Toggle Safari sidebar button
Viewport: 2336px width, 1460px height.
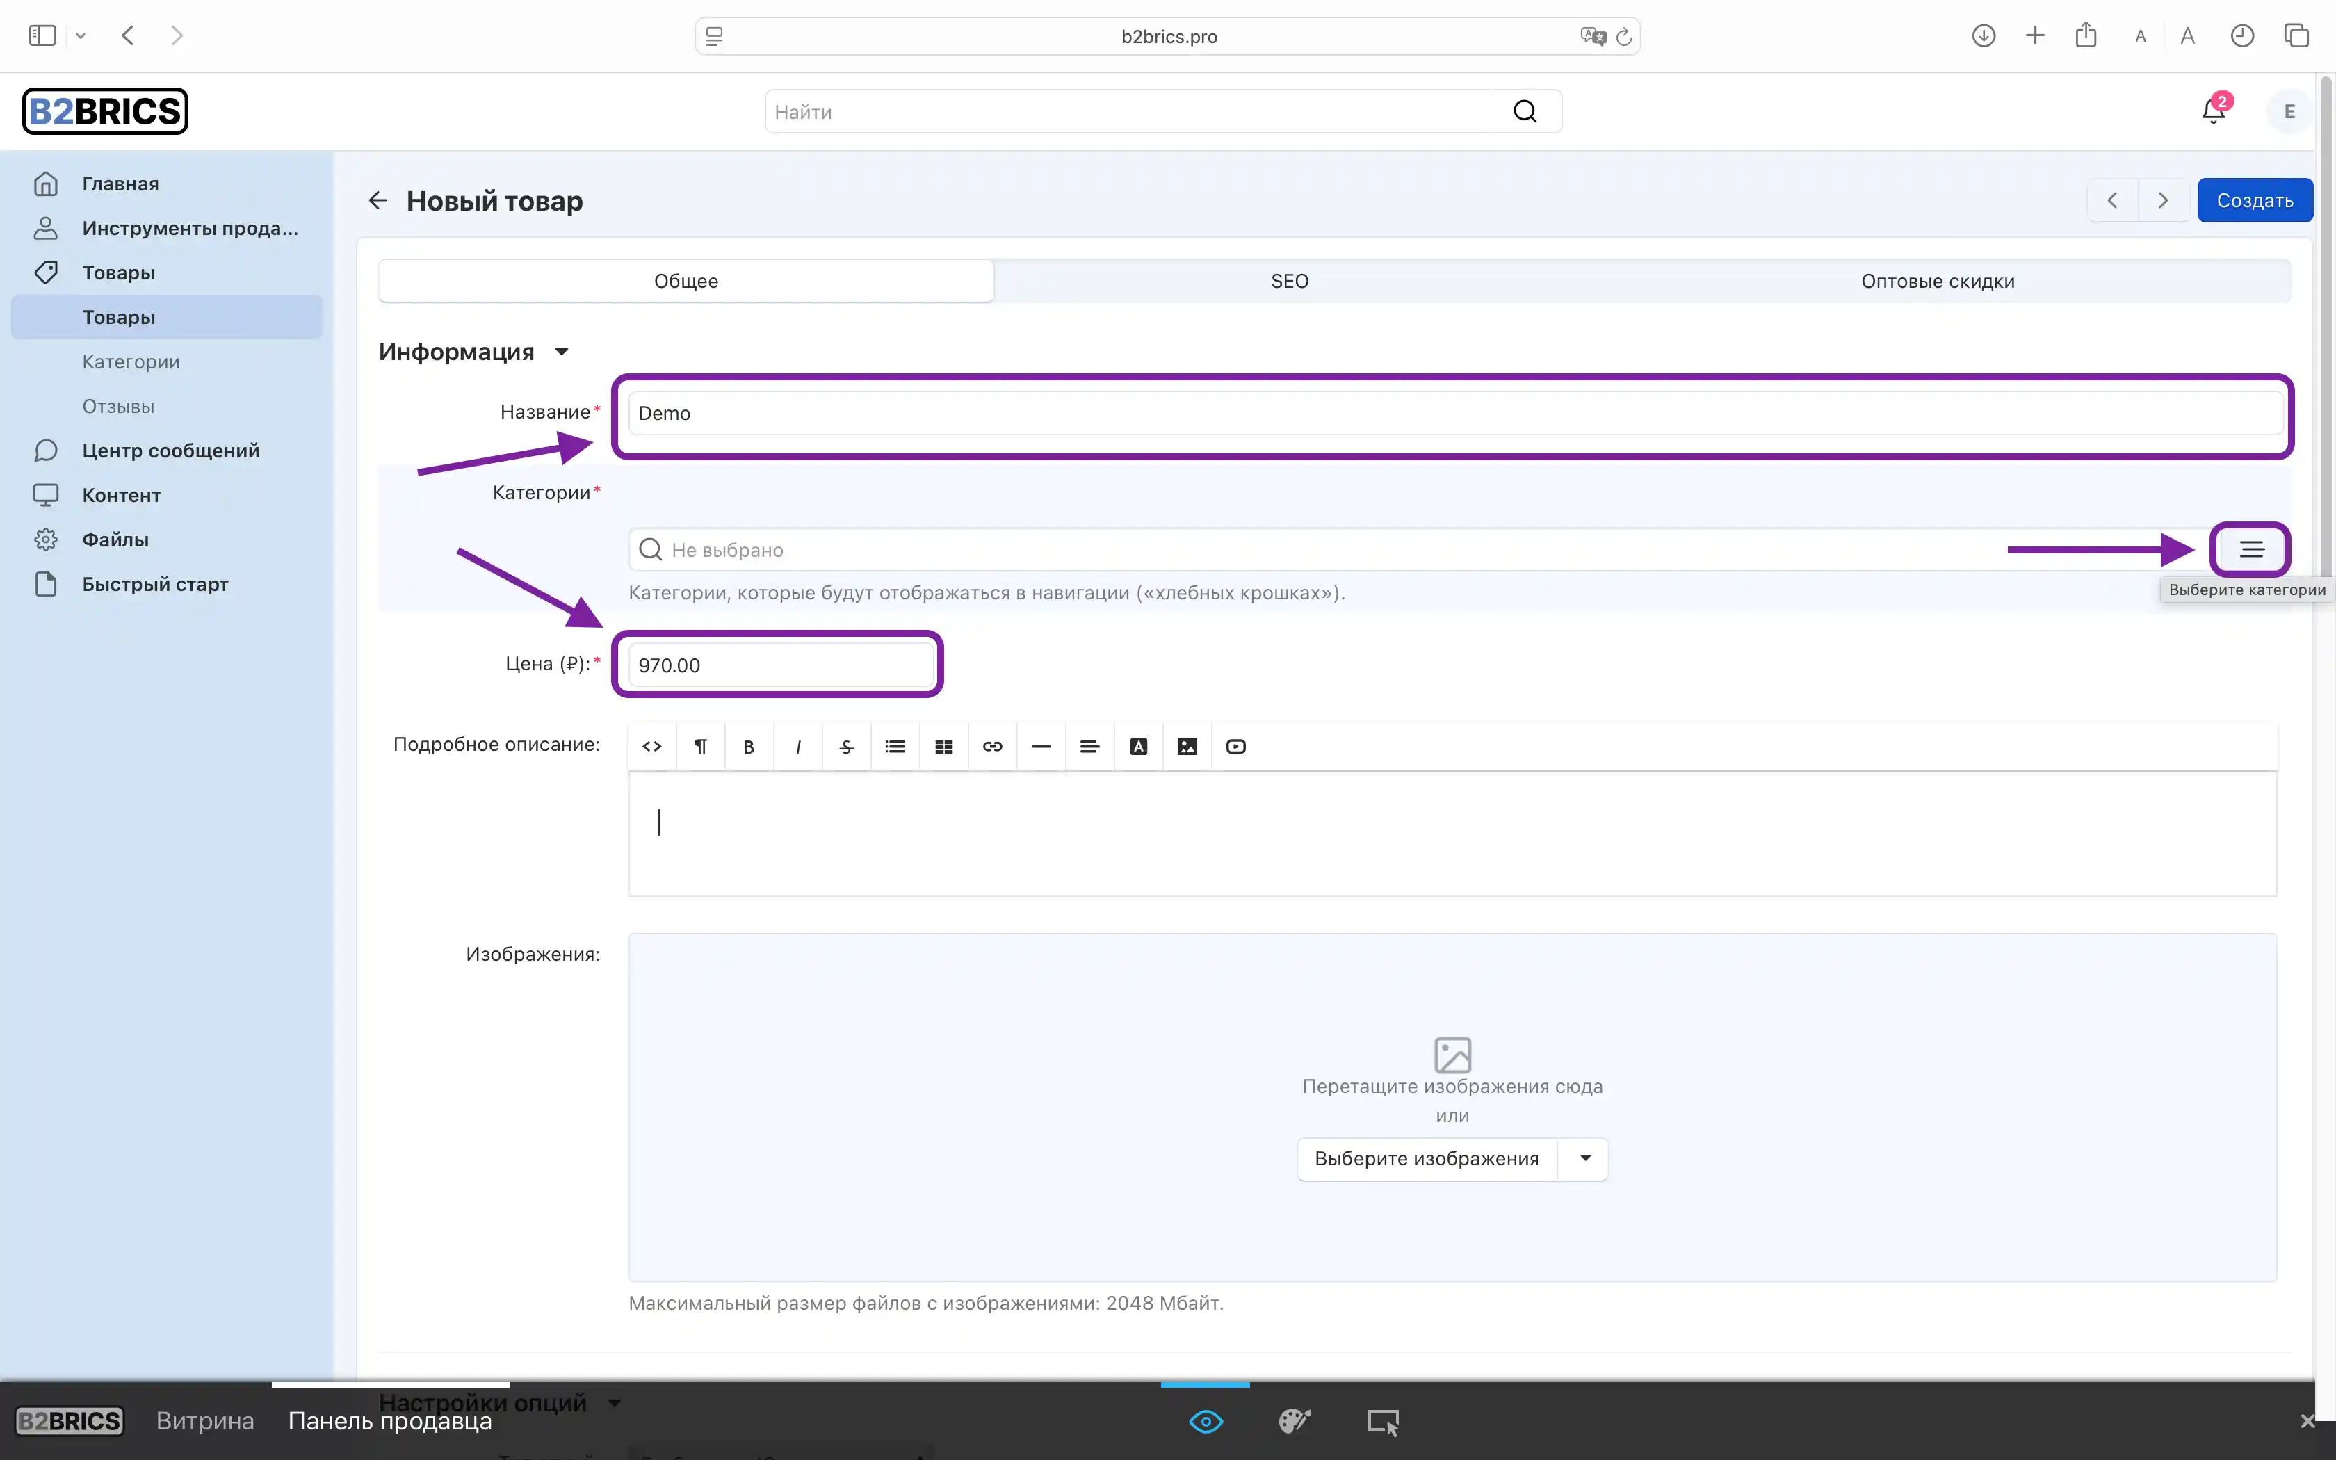point(42,35)
